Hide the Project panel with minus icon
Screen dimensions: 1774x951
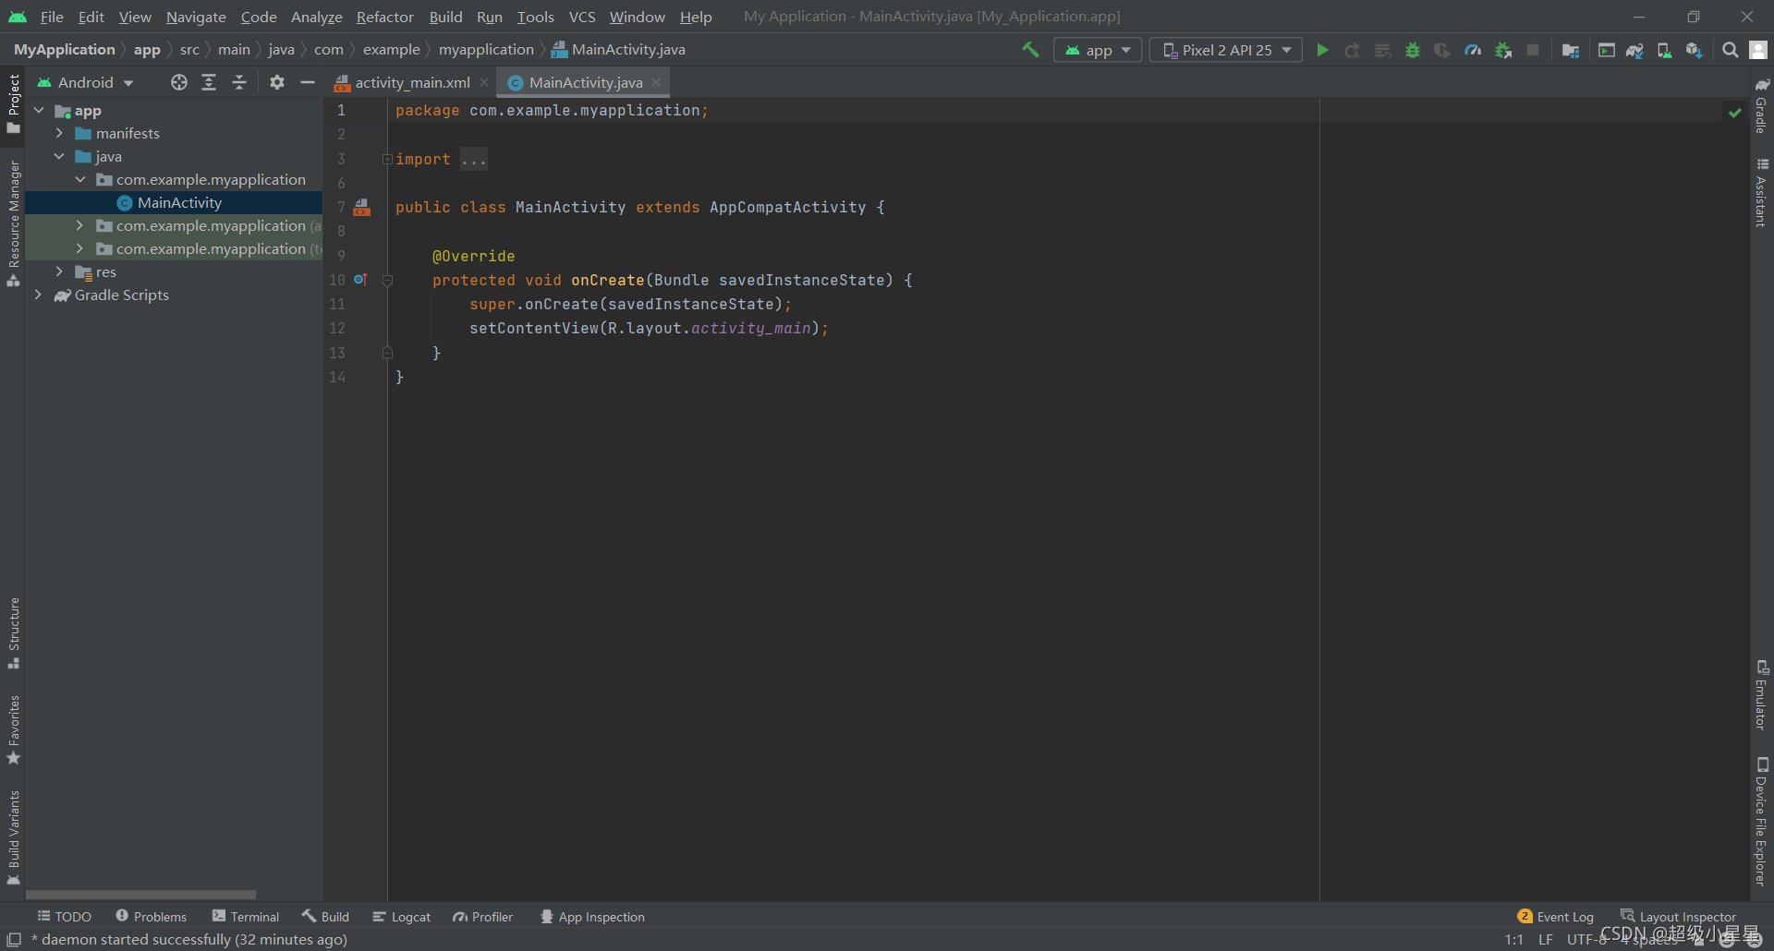tap(307, 82)
